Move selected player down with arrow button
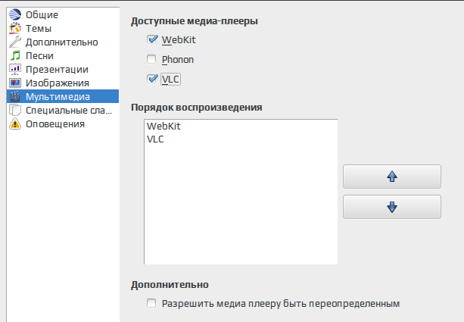The width and height of the screenshot is (464, 322). [392, 207]
